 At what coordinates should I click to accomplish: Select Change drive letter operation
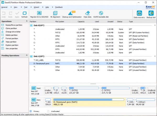(x=13, y=32)
